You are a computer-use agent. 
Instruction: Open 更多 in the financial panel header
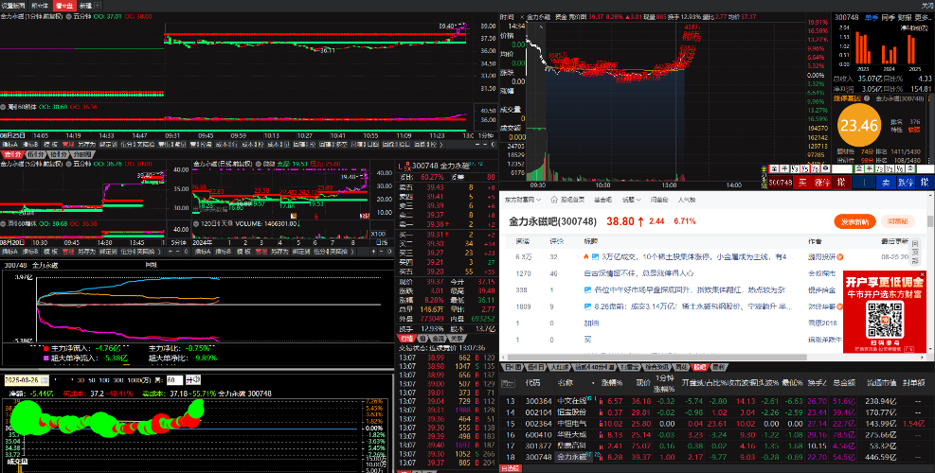[923, 17]
